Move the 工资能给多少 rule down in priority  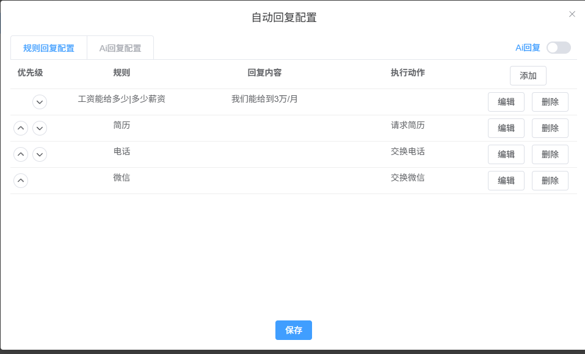click(x=40, y=102)
